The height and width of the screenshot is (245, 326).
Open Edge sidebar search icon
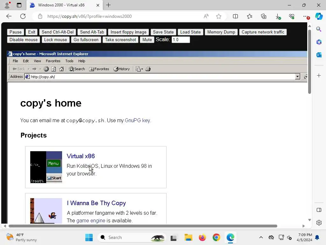319,29
